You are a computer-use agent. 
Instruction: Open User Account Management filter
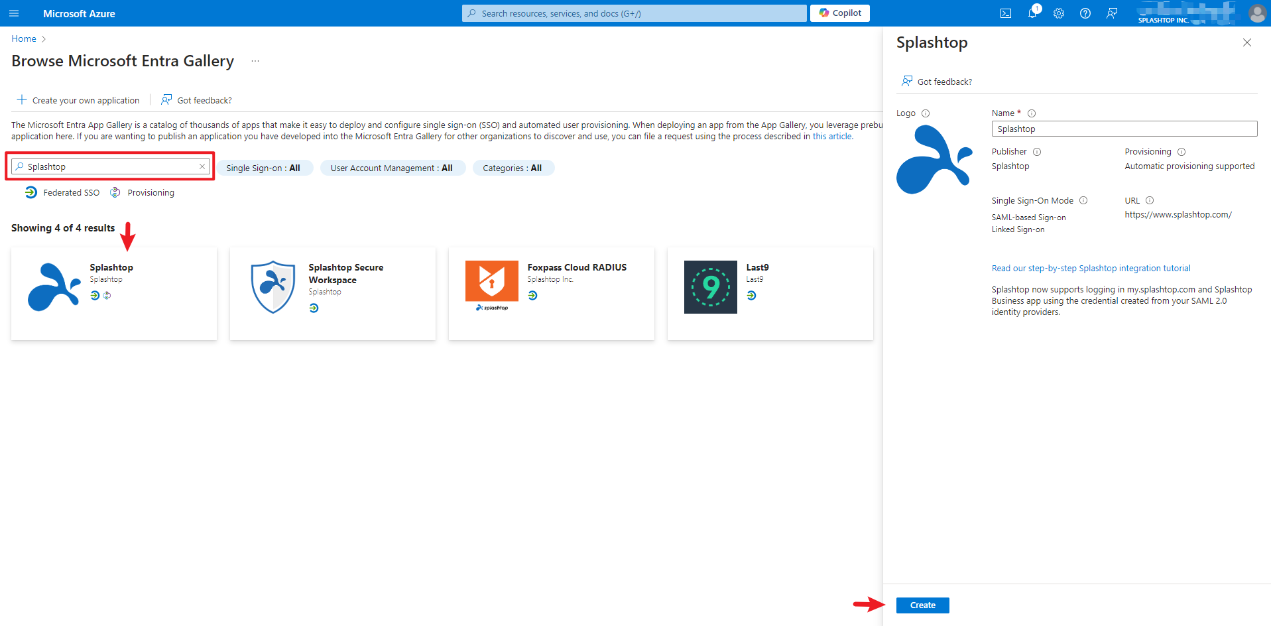(392, 168)
